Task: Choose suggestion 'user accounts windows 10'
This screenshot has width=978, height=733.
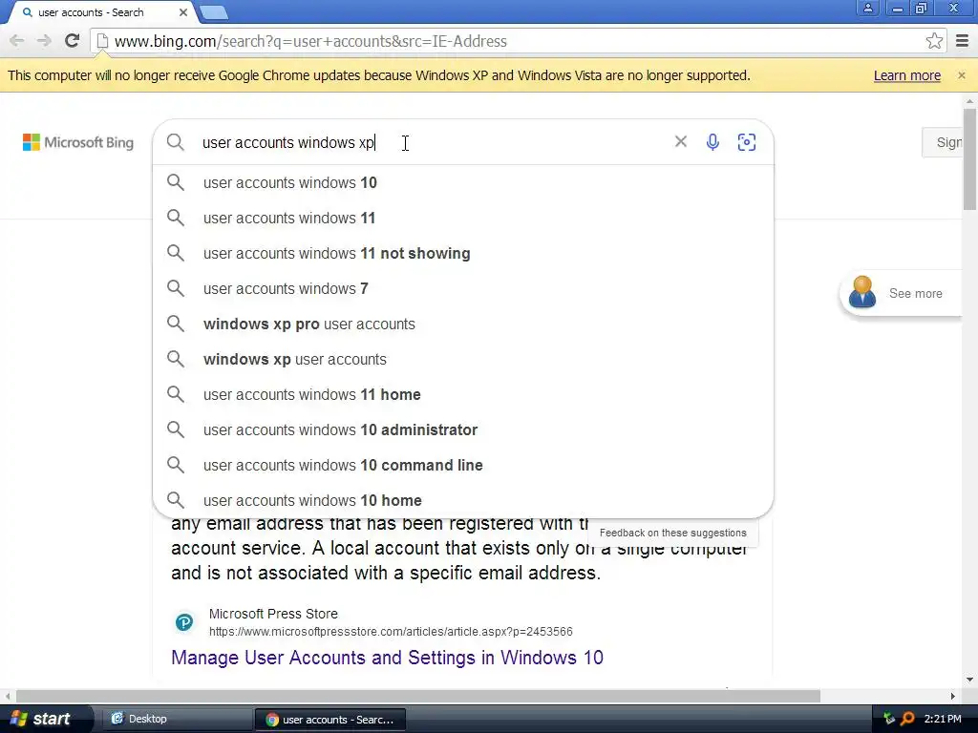Action: coord(463,182)
